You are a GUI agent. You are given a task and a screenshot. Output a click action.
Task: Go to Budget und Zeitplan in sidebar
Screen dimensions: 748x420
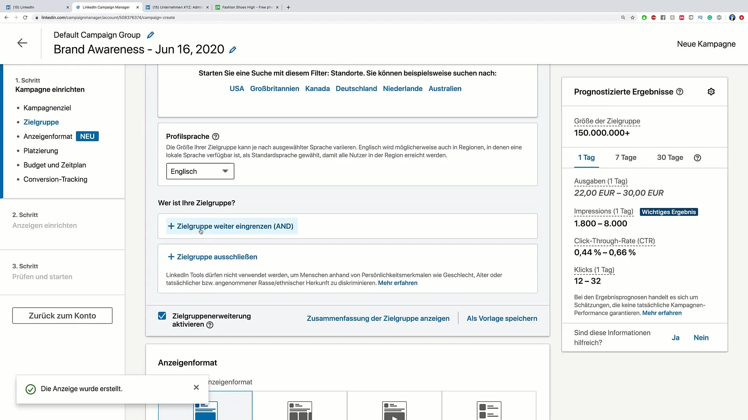[55, 165]
